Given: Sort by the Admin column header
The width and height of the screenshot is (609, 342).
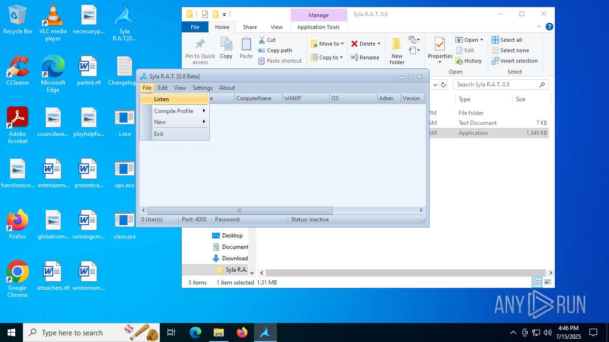Looking at the screenshot, I should click(389, 98).
